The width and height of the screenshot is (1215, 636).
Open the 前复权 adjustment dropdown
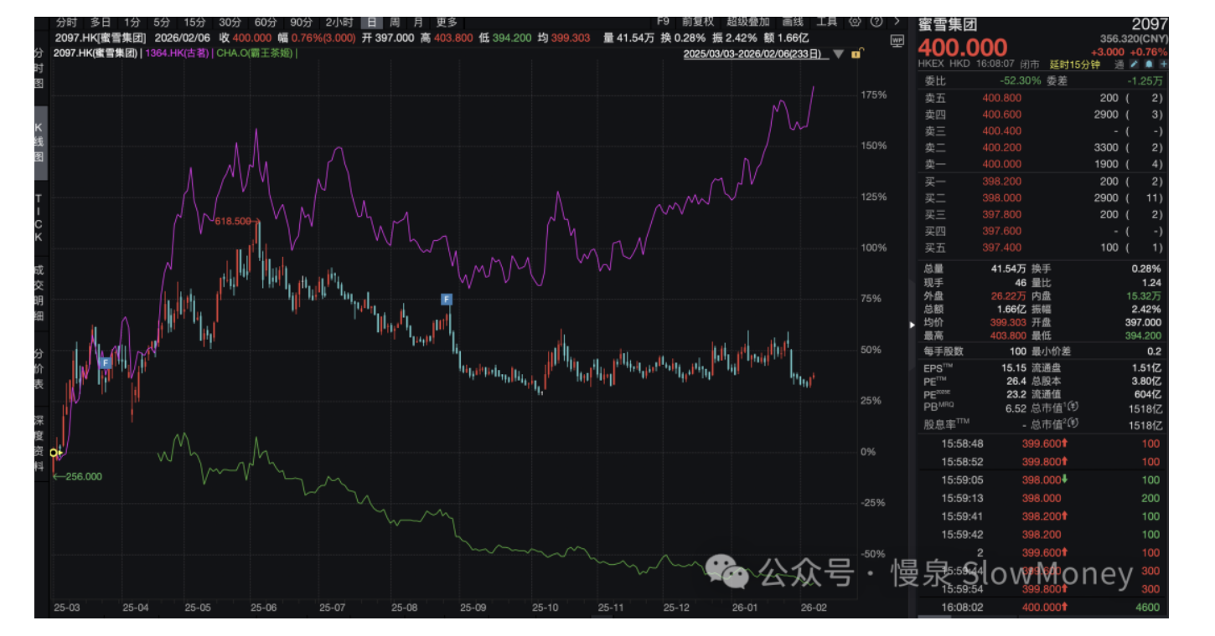(698, 22)
